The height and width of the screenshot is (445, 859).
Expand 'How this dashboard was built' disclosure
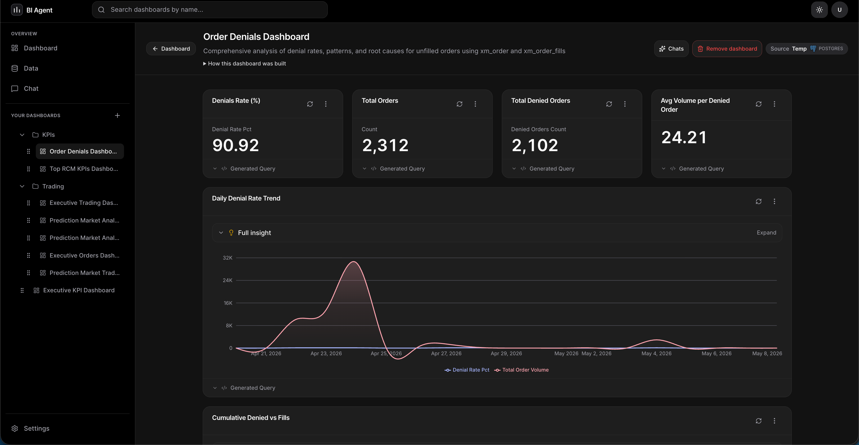[244, 63]
